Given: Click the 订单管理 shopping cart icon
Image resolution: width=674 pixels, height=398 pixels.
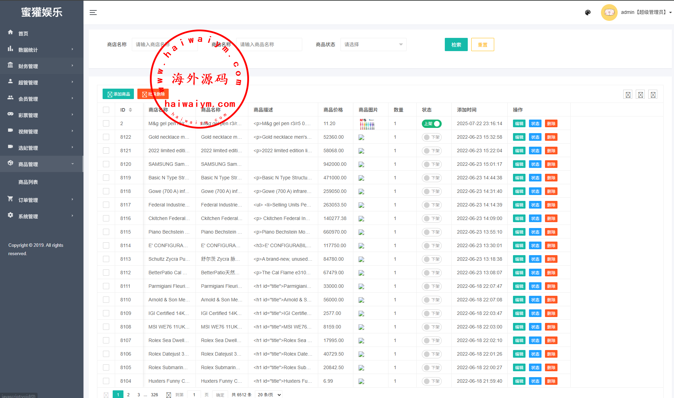Looking at the screenshot, I should pos(10,199).
